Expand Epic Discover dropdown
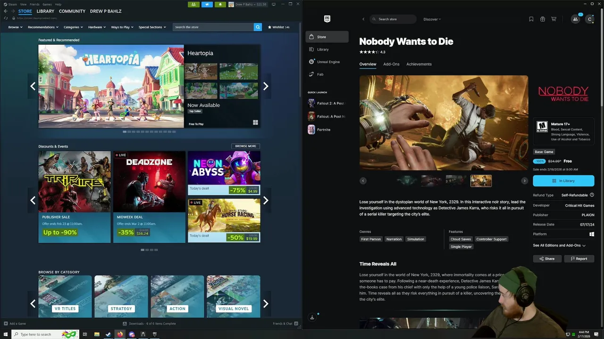604x339 pixels. point(432,19)
